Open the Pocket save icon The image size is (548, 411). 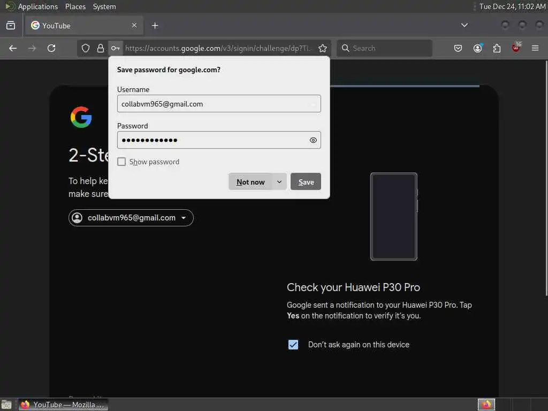pyautogui.click(x=458, y=48)
